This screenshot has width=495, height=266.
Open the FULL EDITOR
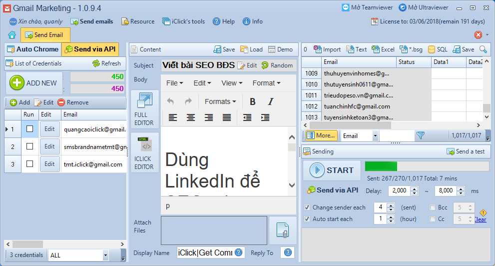pos(144,109)
